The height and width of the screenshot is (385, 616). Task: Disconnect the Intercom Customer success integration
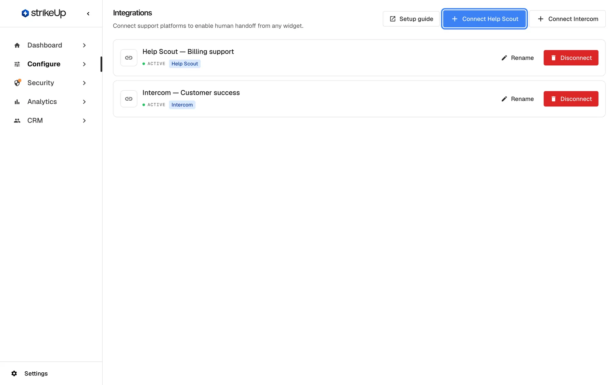coord(571,99)
